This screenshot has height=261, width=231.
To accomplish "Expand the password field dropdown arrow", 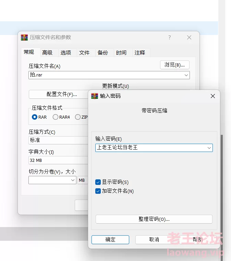I will (x=209, y=148).
